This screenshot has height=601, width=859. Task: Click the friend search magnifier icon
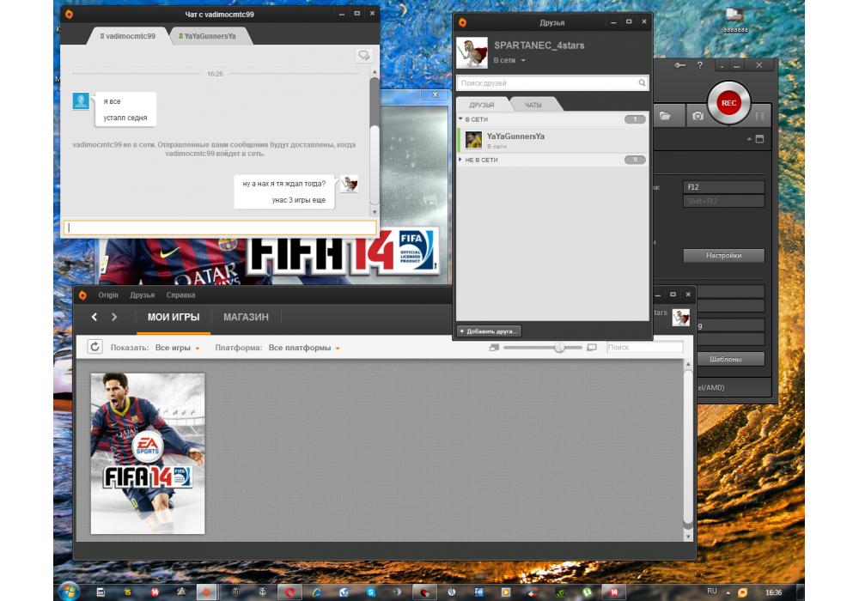point(642,83)
